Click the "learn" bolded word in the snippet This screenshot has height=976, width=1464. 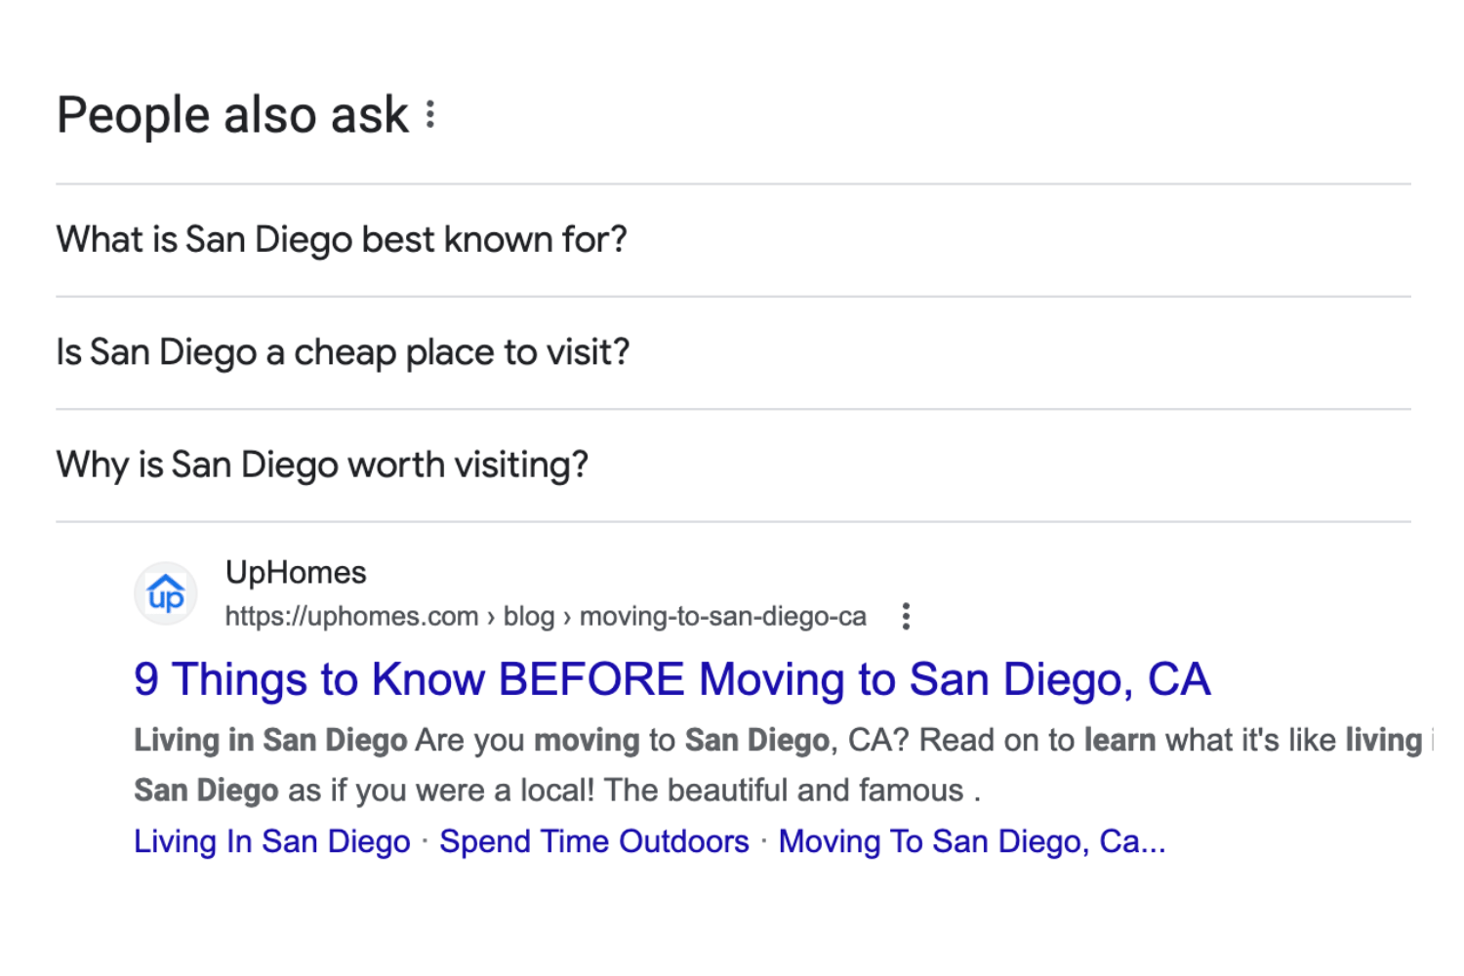point(1119,740)
